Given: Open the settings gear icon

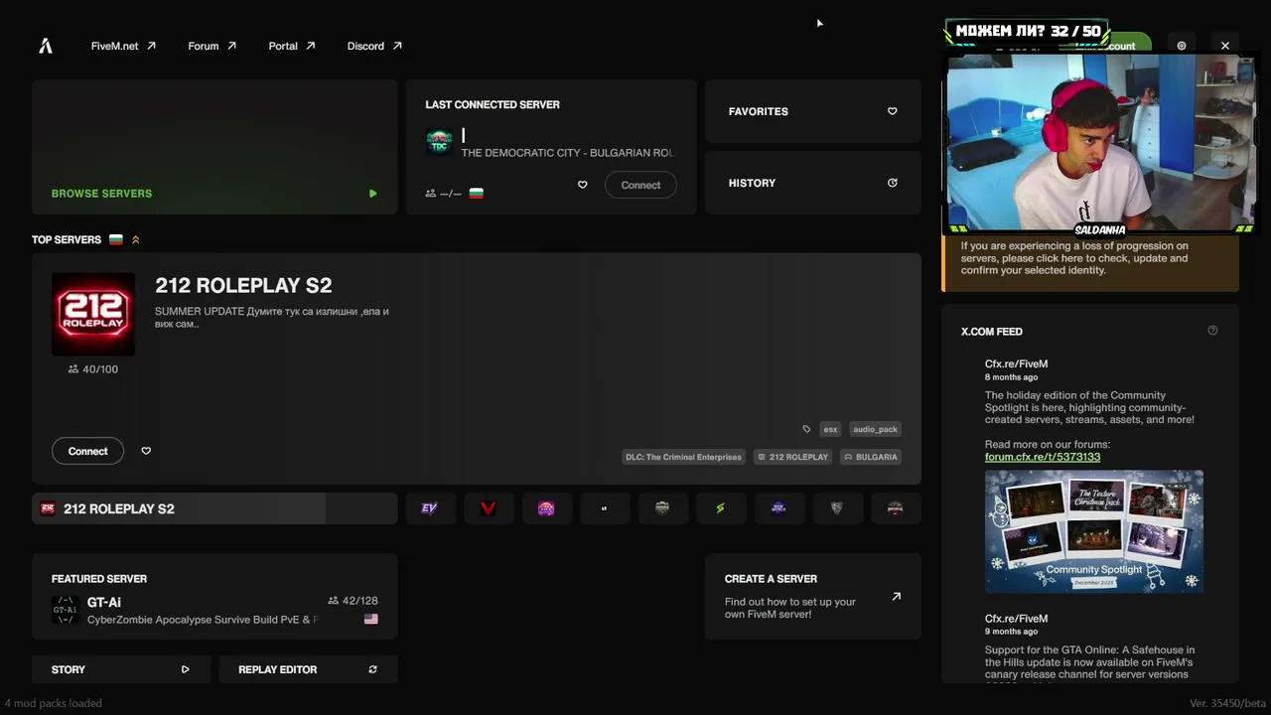Looking at the screenshot, I should click(x=1182, y=46).
